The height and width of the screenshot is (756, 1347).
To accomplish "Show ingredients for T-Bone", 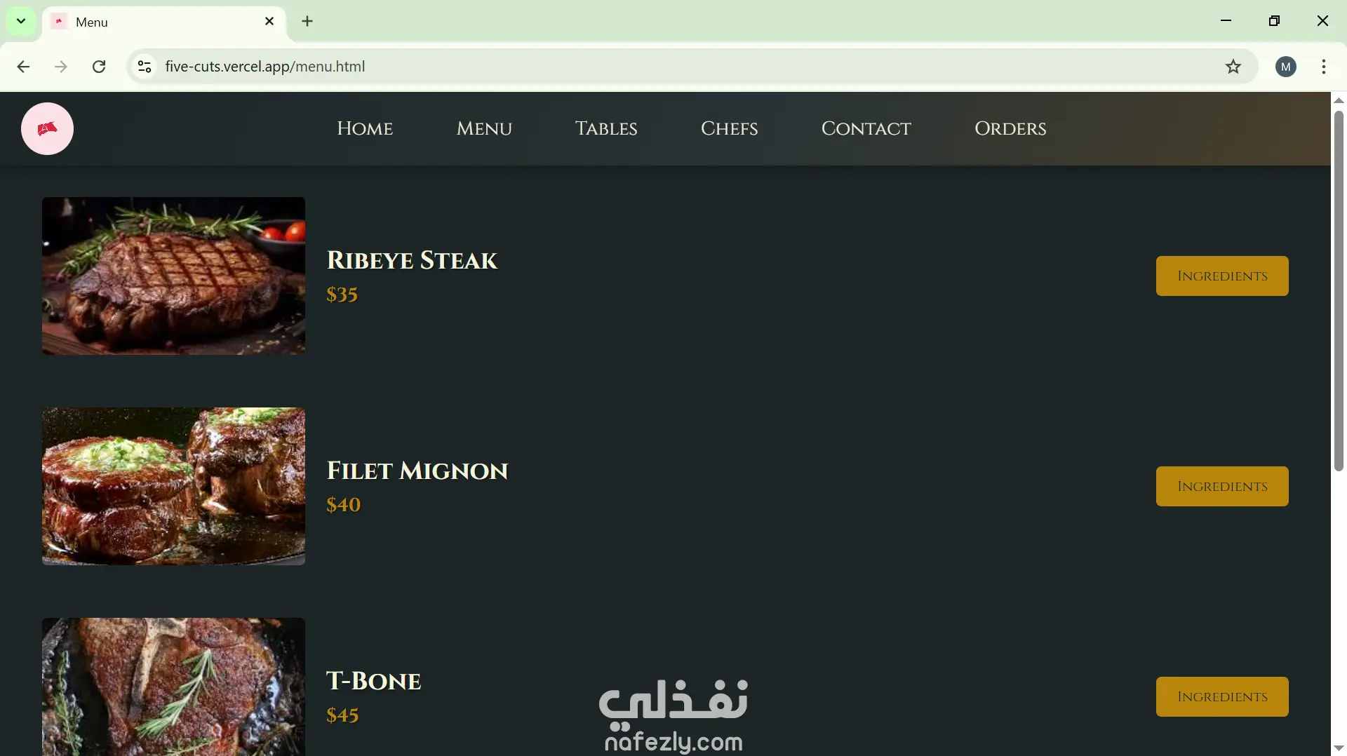I will click(1222, 696).
